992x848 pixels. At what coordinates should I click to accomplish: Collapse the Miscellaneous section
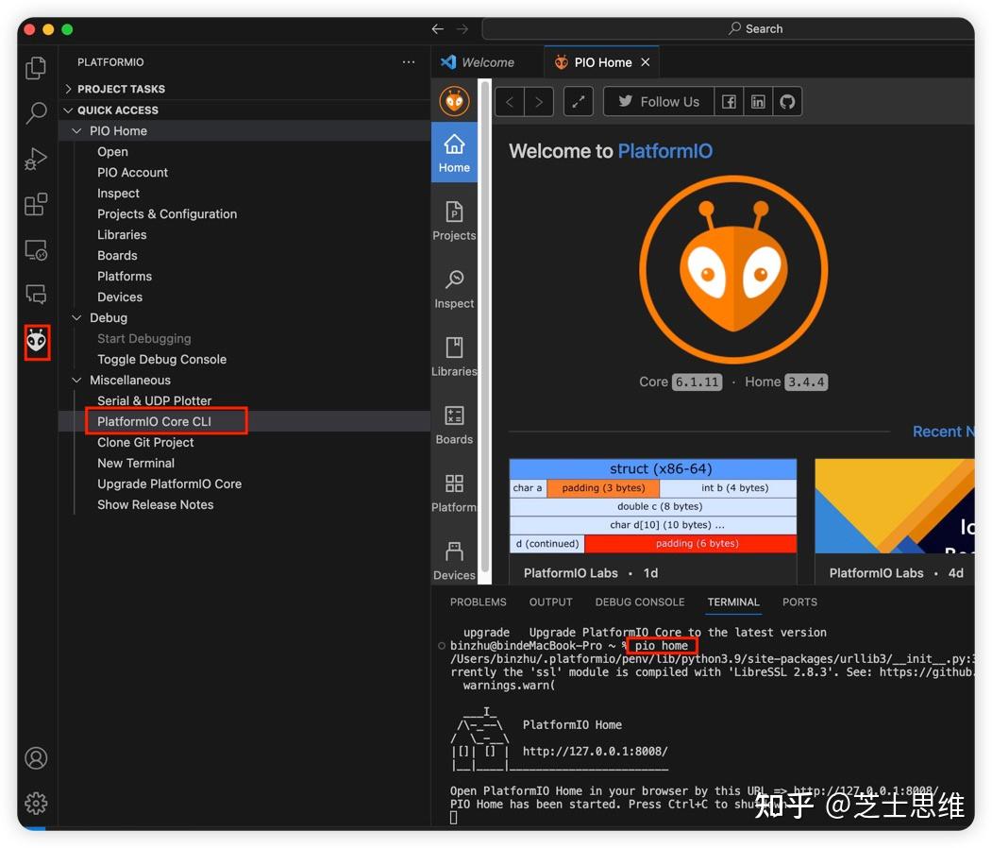pos(76,380)
